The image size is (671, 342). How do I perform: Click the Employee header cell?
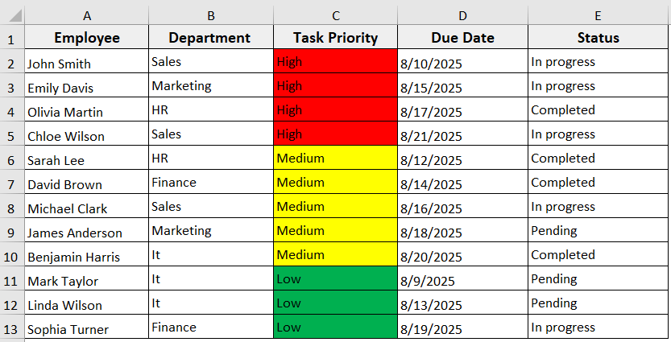86,38
